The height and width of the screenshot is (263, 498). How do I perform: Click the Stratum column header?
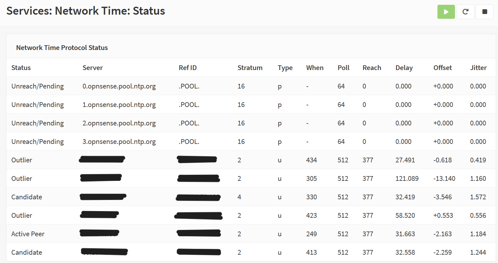tap(250, 68)
